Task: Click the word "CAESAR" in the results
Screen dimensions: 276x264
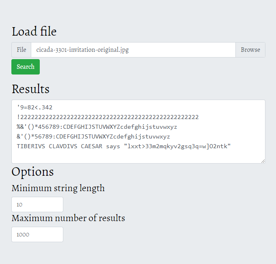Action: 92,146
